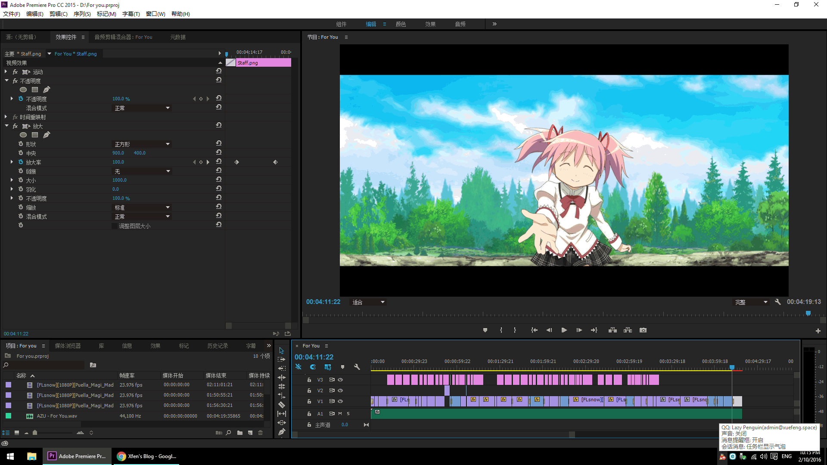Expand the 时间重映射 effect
Viewport: 827px width, 465px height.
click(6, 117)
